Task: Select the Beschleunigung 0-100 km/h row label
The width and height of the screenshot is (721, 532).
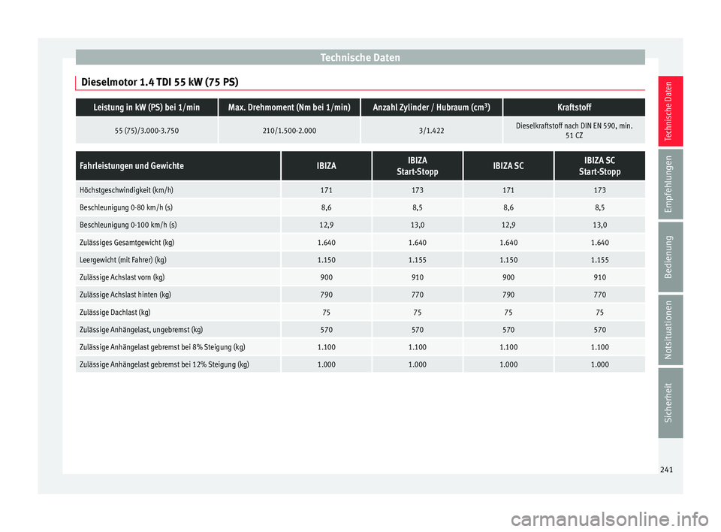Action: click(128, 225)
